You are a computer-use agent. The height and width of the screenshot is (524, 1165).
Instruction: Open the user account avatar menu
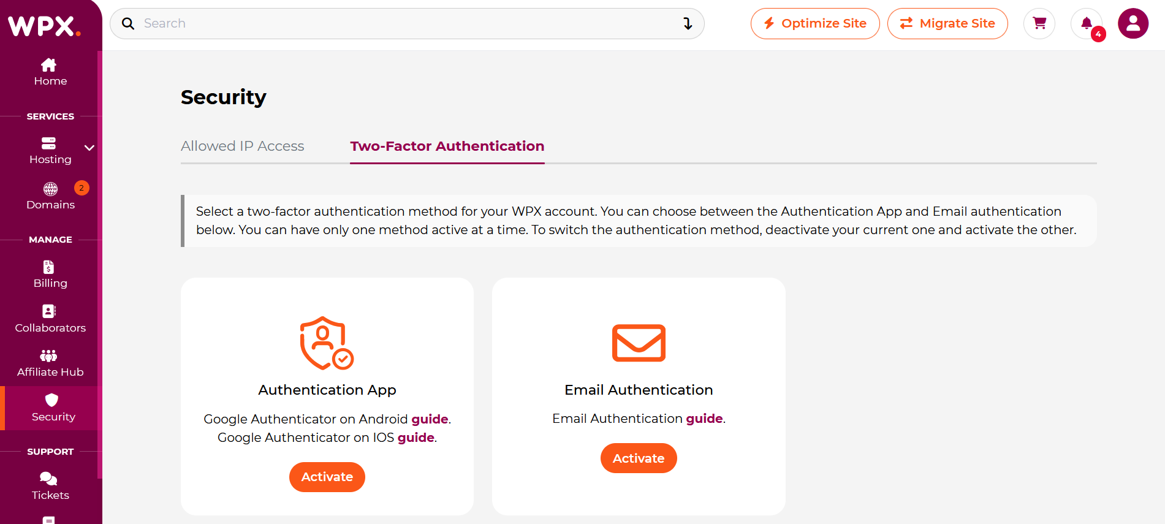pos(1133,23)
